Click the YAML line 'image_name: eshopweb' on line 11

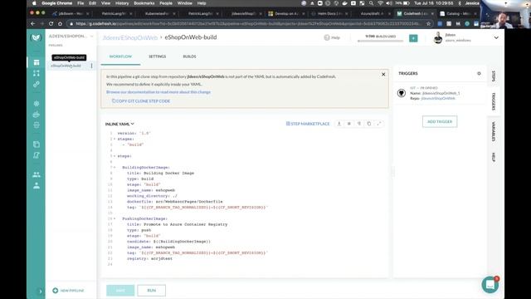click(x=151, y=190)
